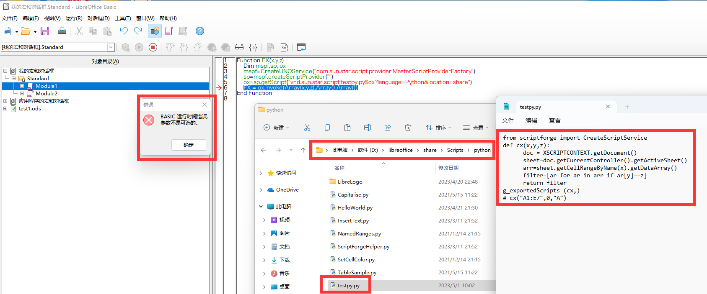Open 新建 button in Explorer
Viewport: 707px width, 294px height.
point(276,128)
